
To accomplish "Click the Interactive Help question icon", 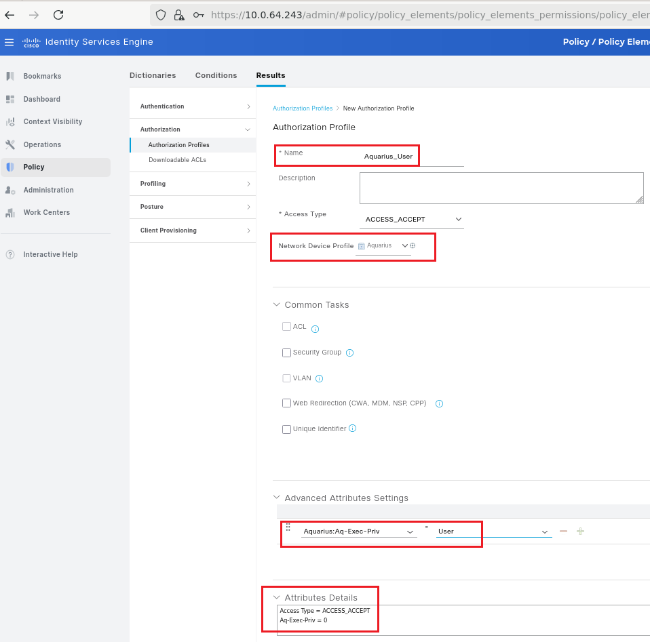I will [x=10, y=255].
